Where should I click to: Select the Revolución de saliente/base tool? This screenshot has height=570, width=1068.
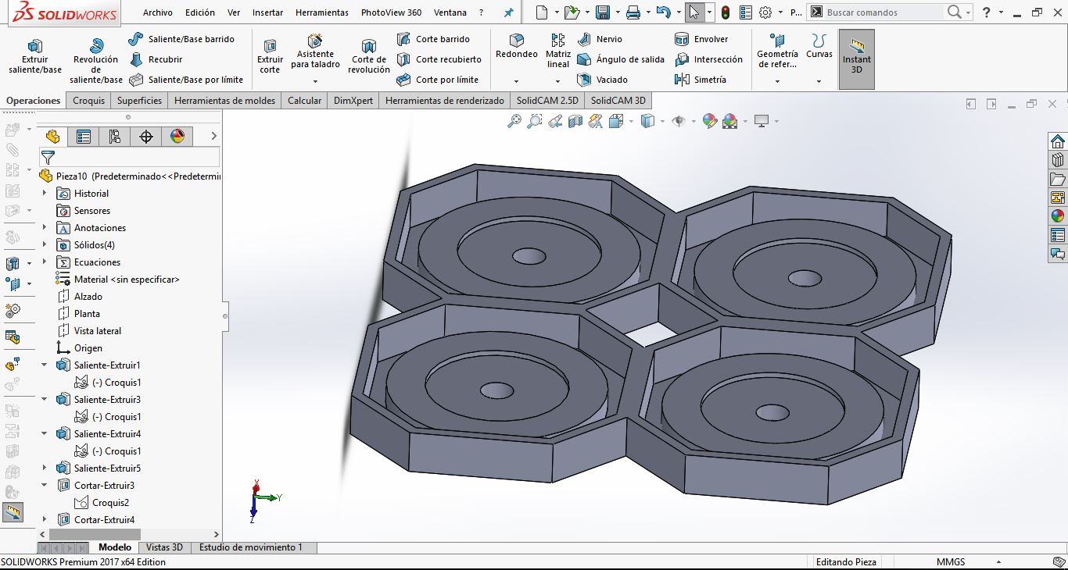pos(96,58)
